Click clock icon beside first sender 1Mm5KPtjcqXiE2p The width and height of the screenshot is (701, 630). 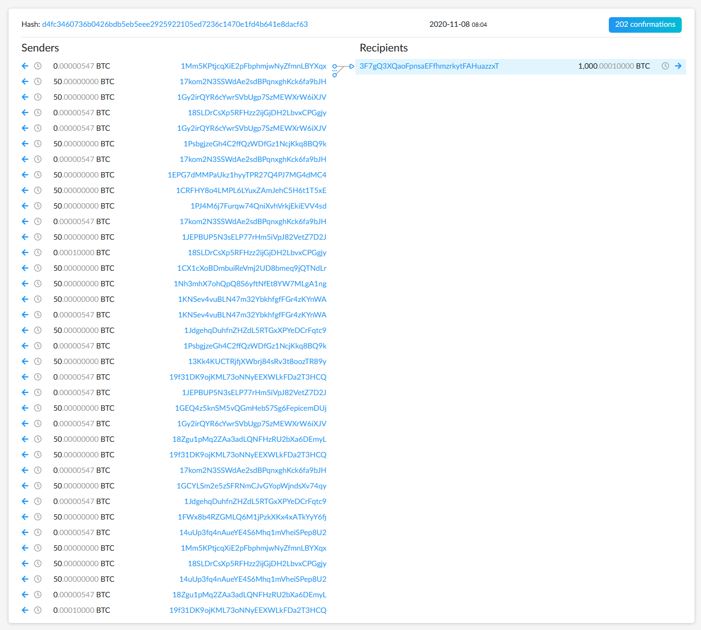tap(38, 66)
